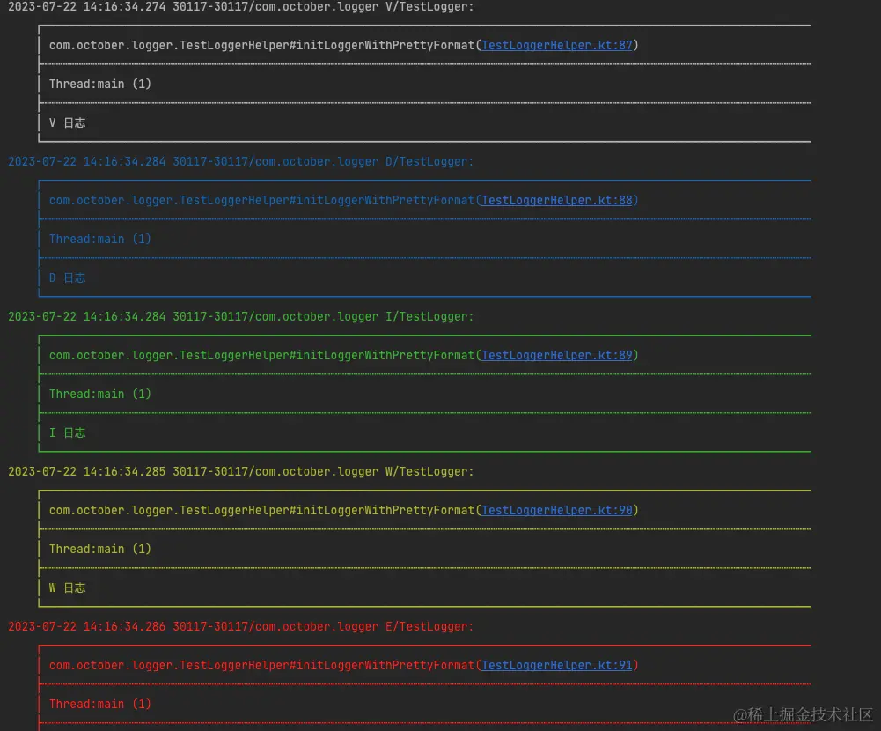Click the green 'I 日志' message

(x=68, y=432)
